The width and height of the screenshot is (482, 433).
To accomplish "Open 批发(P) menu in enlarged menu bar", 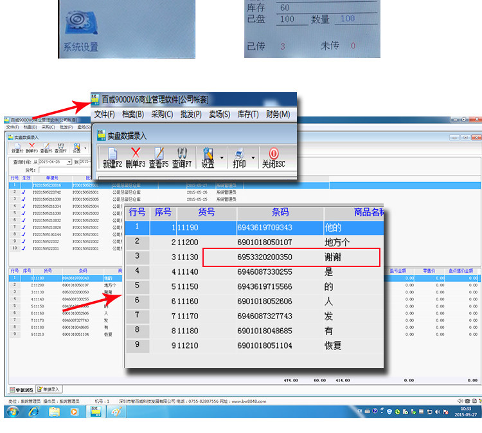I will [191, 115].
